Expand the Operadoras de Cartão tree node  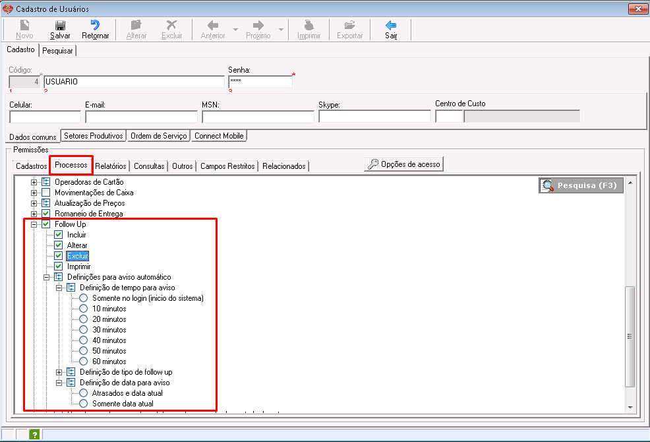34,182
